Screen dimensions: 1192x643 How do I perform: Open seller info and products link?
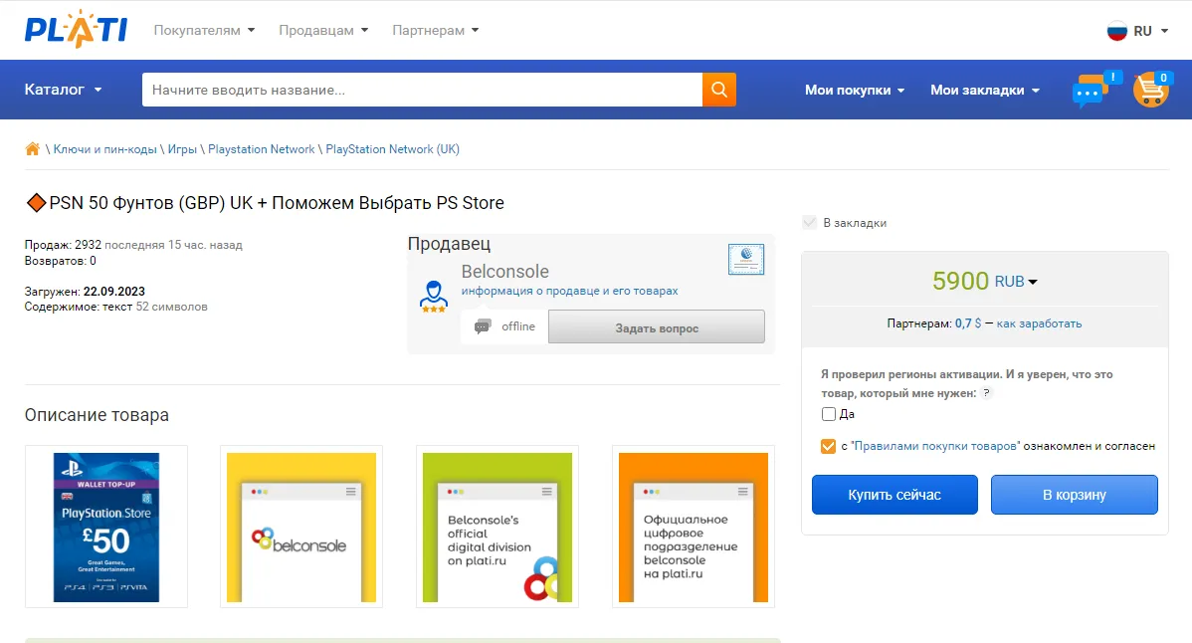coord(569,291)
